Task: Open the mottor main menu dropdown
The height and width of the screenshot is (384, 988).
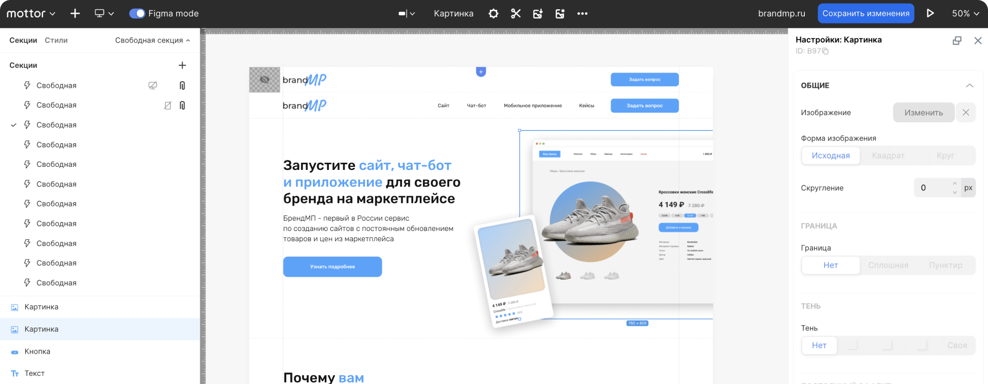Action: tap(31, 13)
